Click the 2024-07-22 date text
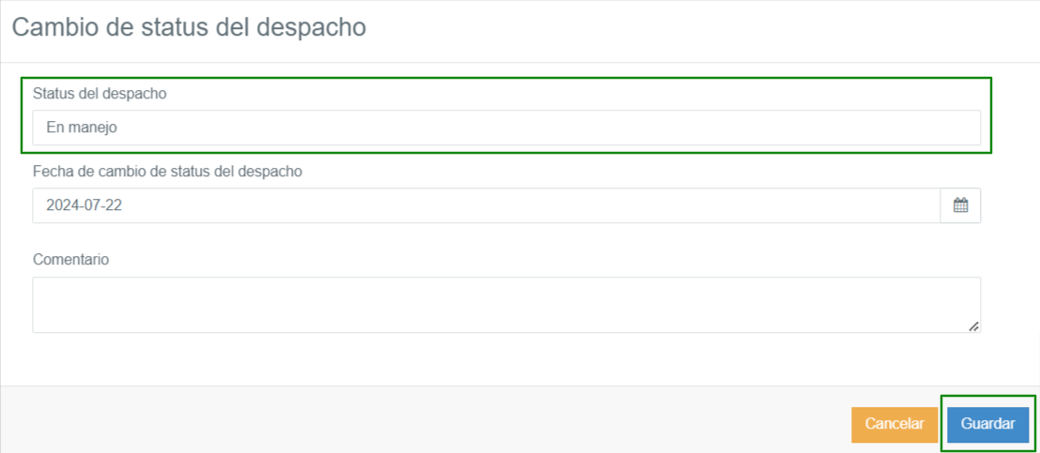This screenshot has width=1040, height=453. (x=84, y=205)
